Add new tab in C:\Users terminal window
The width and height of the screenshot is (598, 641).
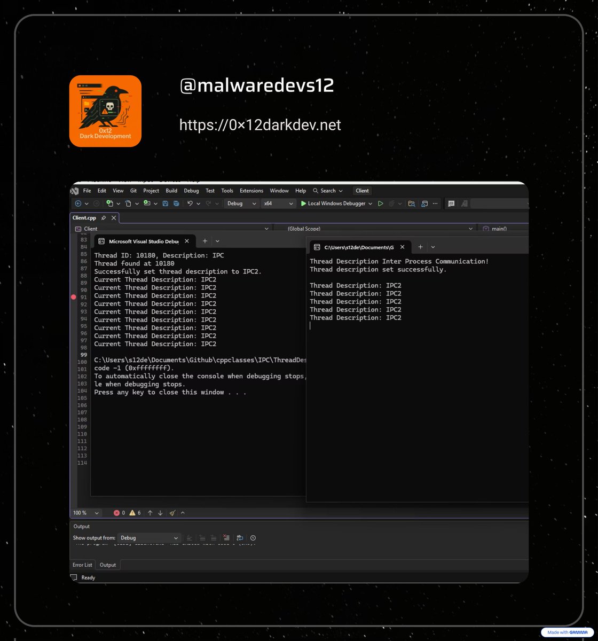pos(420,247)
